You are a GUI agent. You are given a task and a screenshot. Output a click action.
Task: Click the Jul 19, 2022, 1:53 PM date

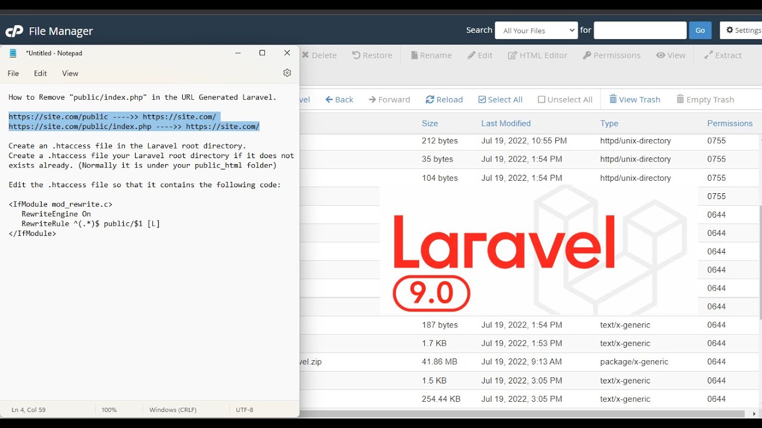pyautogui.click(x=521, y=343)
